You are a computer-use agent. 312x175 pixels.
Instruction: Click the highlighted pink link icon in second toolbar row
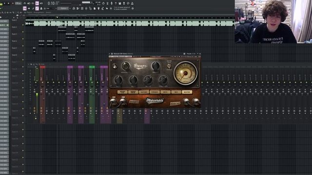click(x=37, y=8)
